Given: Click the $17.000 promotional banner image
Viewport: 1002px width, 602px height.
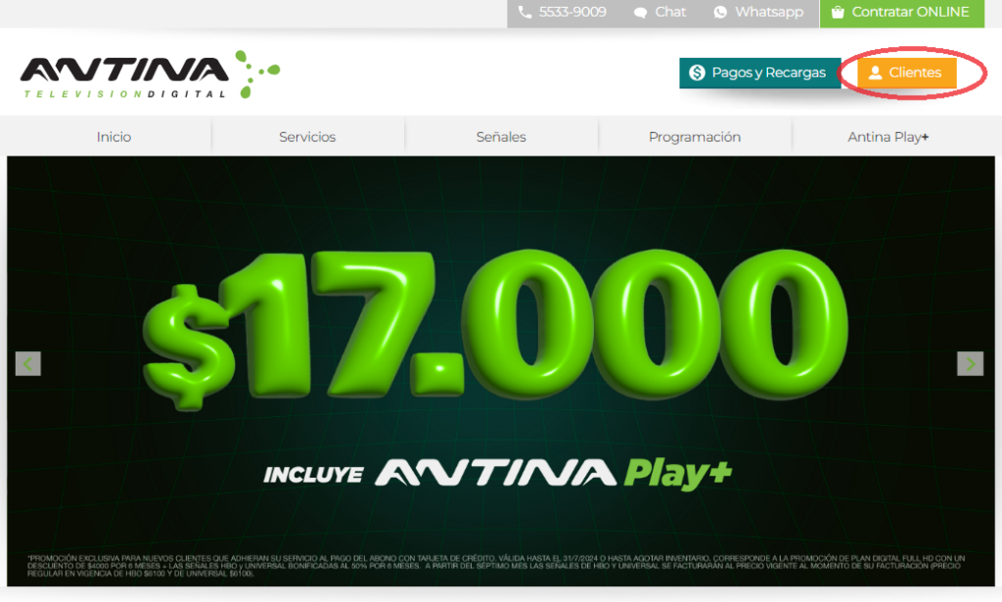Looking at the screenshot, I should (501, 371).
